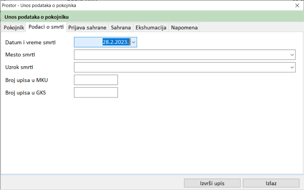Click the green Unos podataka o pokojniku header
Screen dimensions: 304x190
point(37,17)
